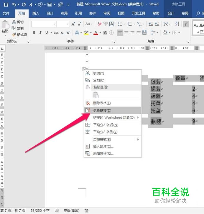
Task: Increase paragraph indent
Action: click(157, 24)
